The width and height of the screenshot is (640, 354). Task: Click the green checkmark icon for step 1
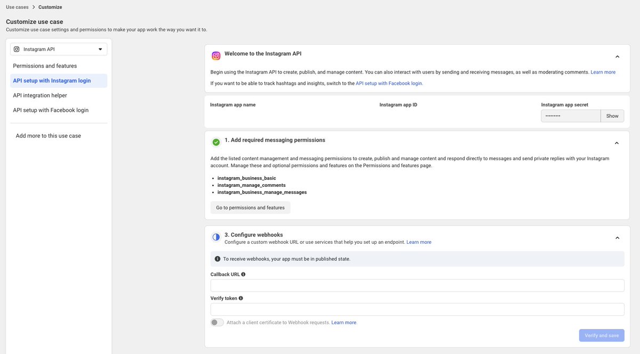(216, 142)
